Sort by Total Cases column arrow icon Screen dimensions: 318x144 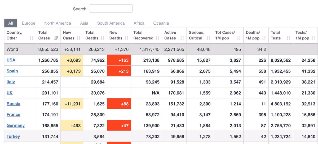click(56, 38)
